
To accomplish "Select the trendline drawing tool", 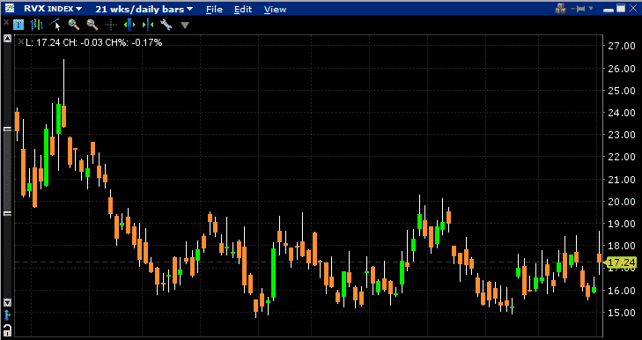I will pyautogui.click(x=55, y=25).
